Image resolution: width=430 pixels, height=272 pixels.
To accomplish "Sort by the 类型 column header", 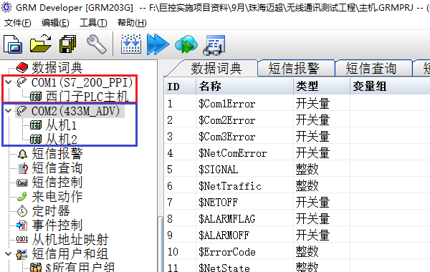I will [x=322, y=87].
